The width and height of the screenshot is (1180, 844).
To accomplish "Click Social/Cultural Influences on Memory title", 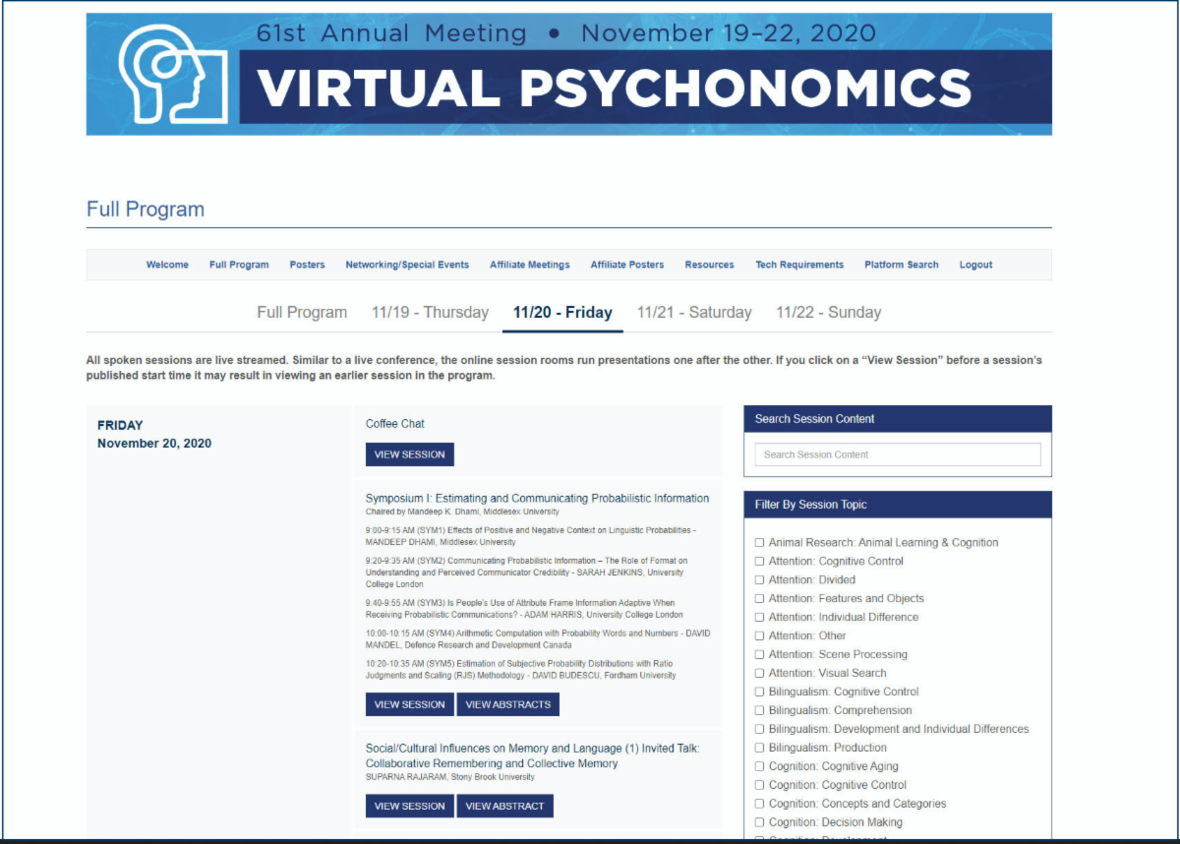I will (x=532, y=755).
